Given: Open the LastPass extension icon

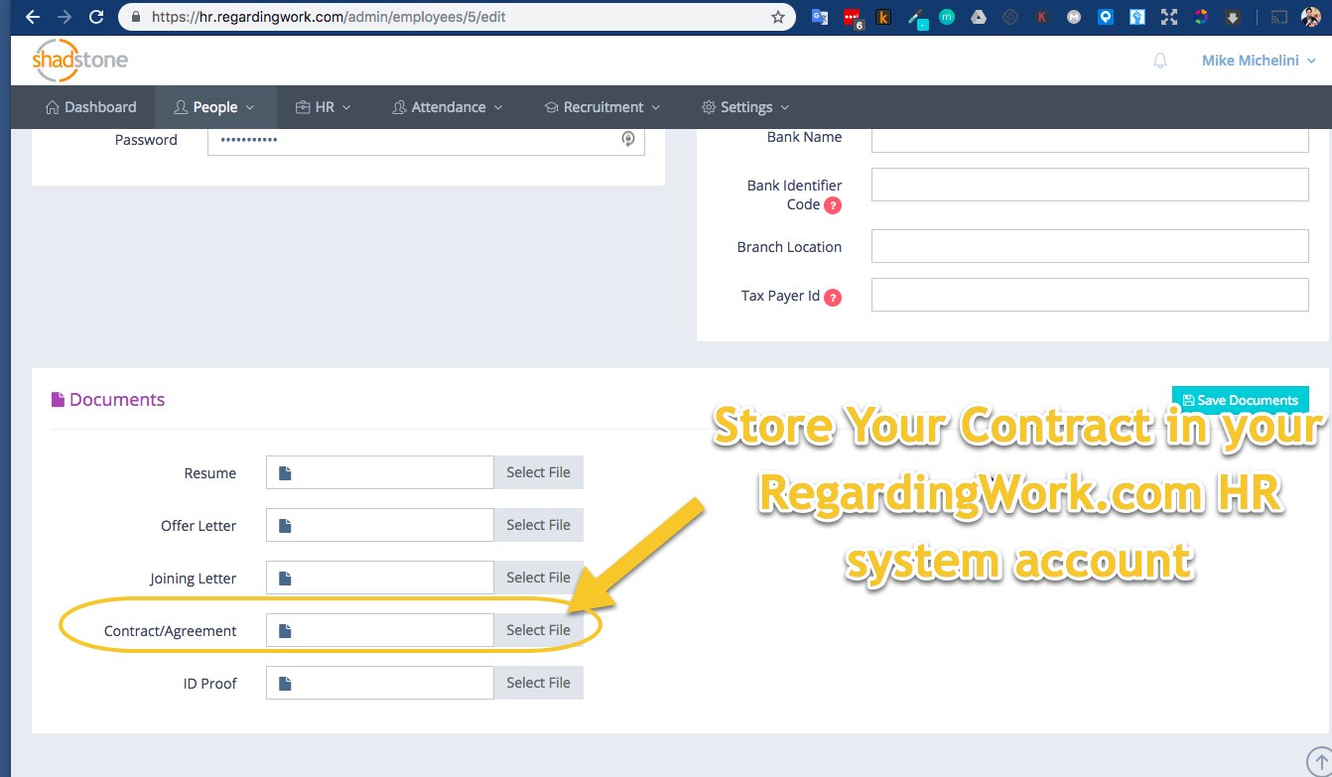Looking at the screenshot, I should pyautogui.click(x=852, y=17).
